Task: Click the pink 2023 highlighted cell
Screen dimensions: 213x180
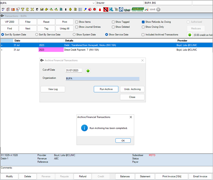Action: pyautogui.click(x=51, y=50)
